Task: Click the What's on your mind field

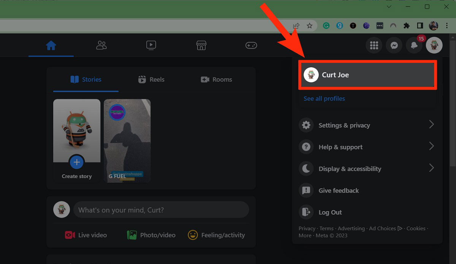Action: (x=161, y=210)
